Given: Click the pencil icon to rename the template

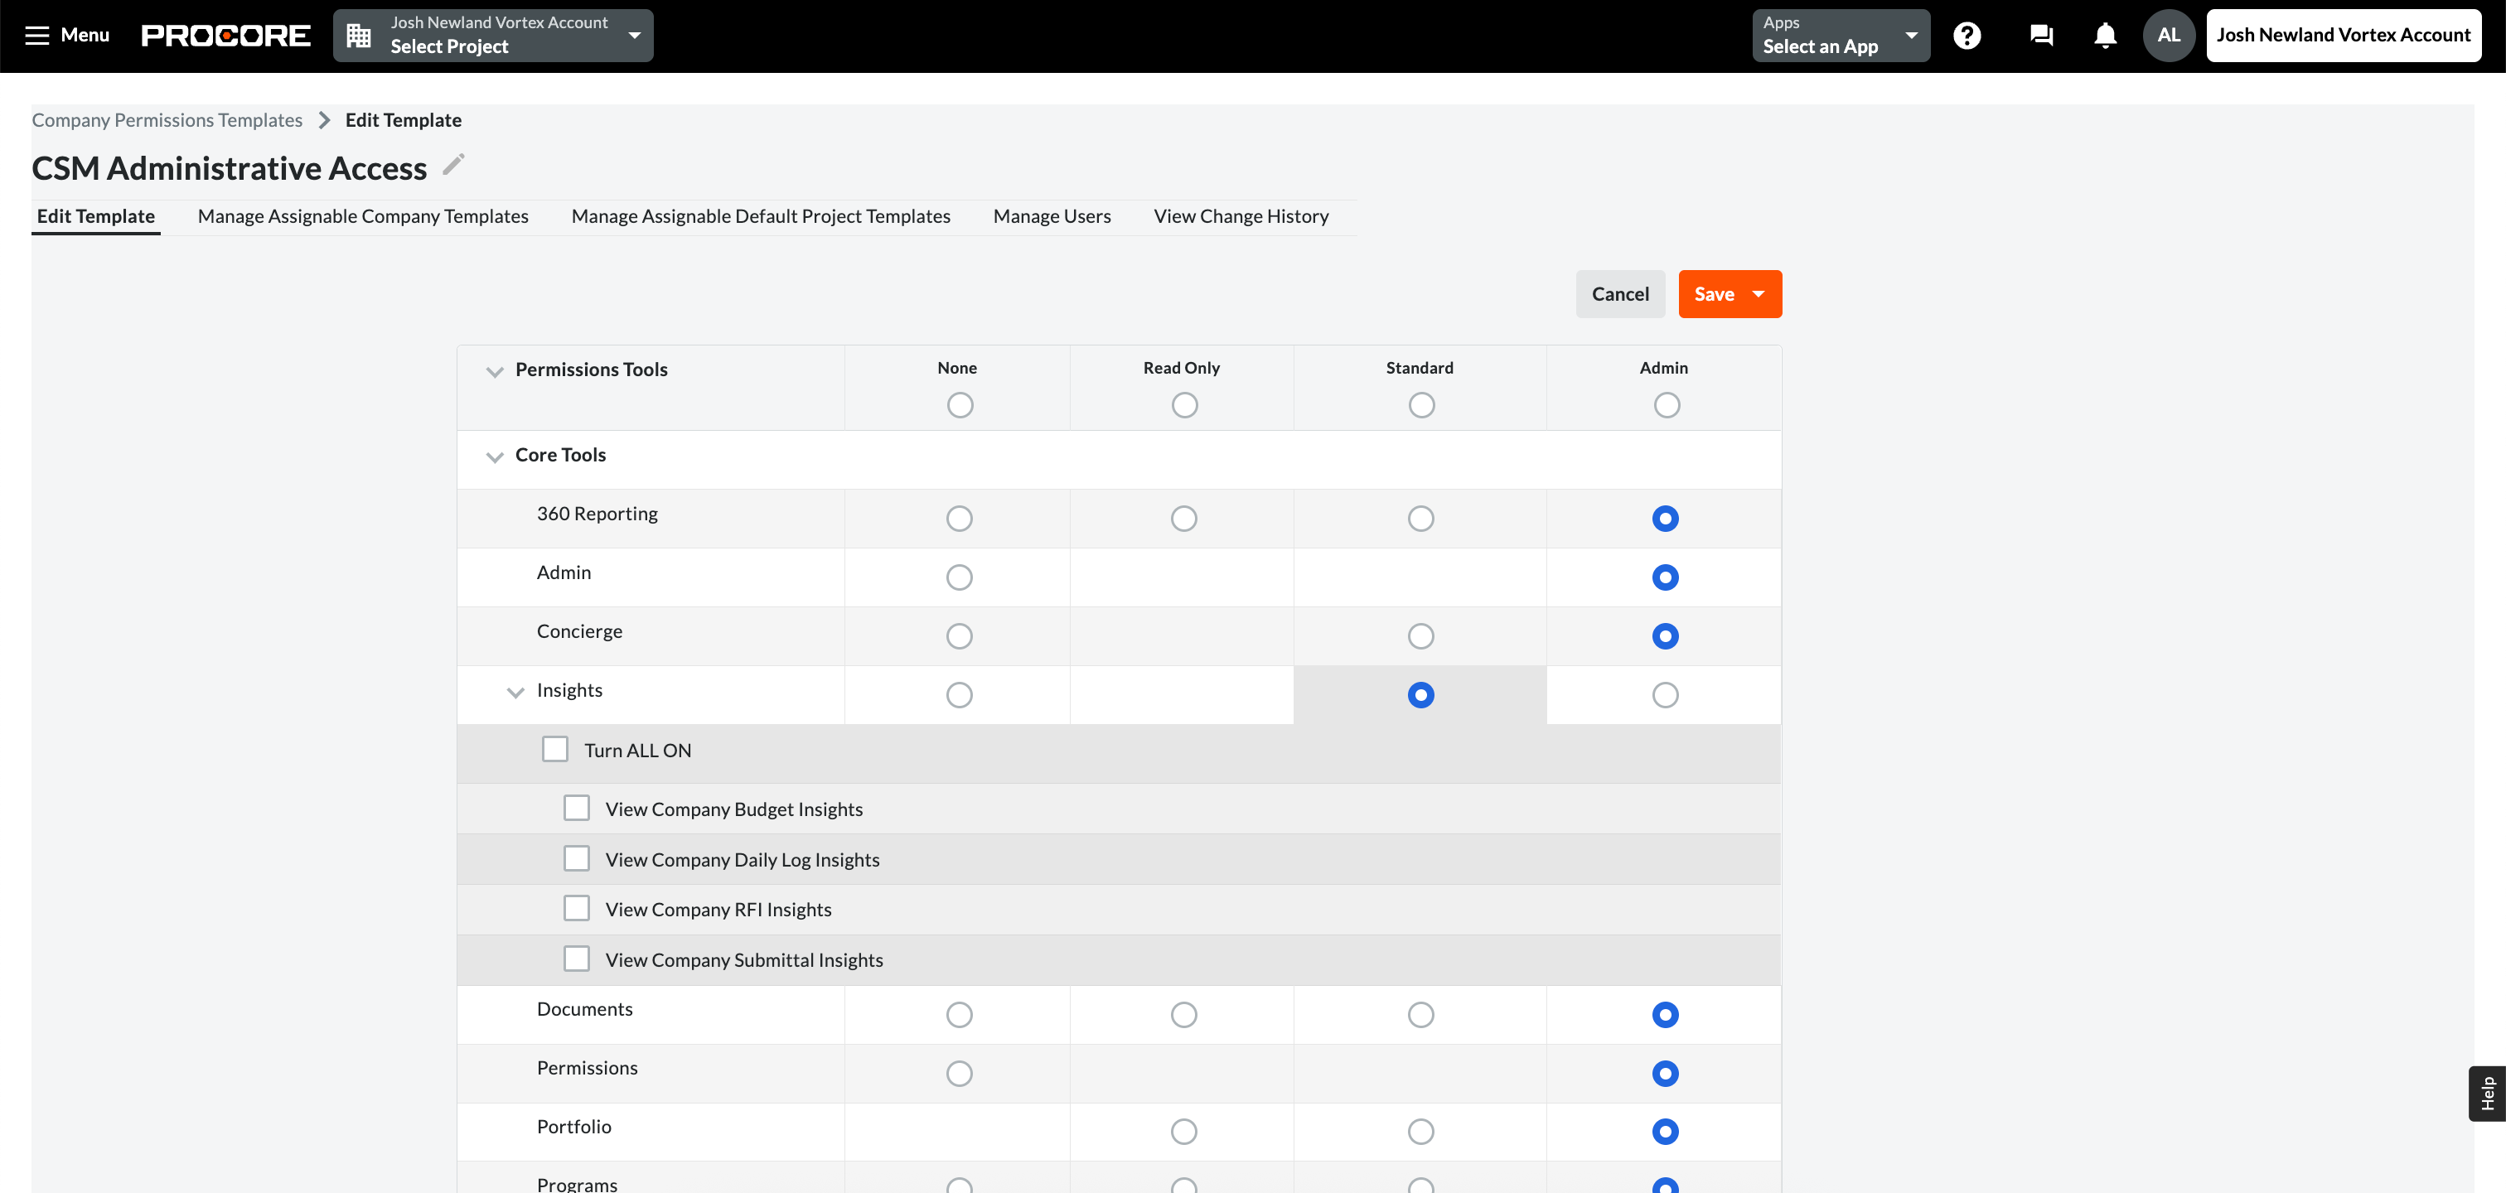Looking at the screenshot, I should (x=452, y=166).
